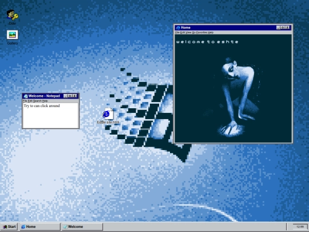Click the Internet Explorer icon in Home title bar

(178, 27)
